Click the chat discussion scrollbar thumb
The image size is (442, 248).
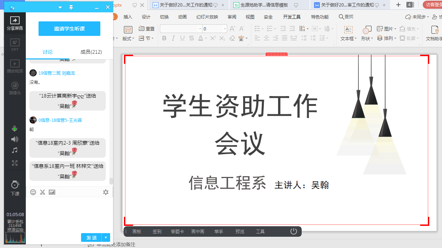click(111, 181)
